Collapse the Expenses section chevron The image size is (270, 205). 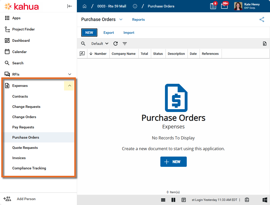point(69,86)
